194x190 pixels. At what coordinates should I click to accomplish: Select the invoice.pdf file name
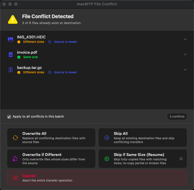pos(27,52)
